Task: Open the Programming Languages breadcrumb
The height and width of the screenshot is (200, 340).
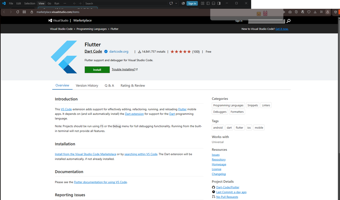Action: (x=92, y=29)
